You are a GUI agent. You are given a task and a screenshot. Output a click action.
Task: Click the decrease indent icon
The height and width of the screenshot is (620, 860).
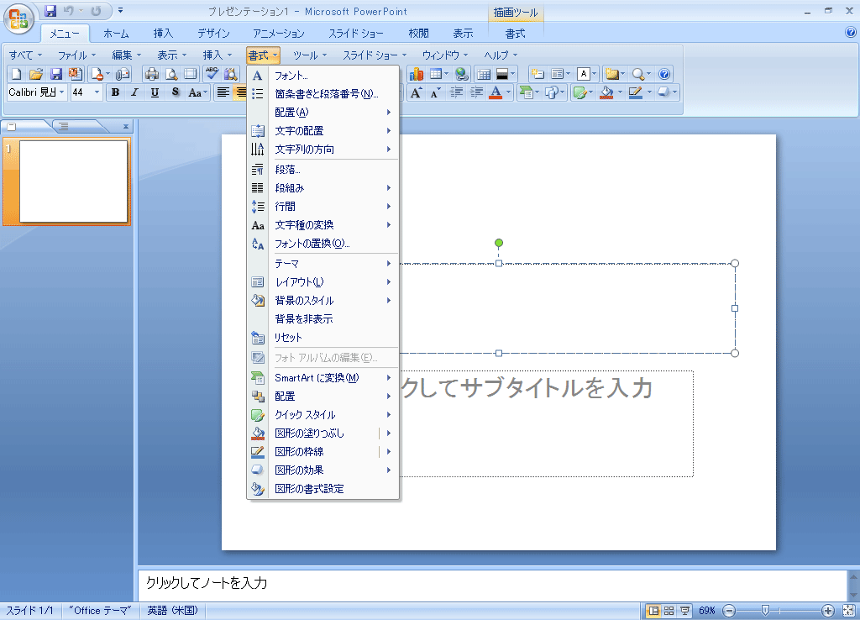[x=456, y=92]
